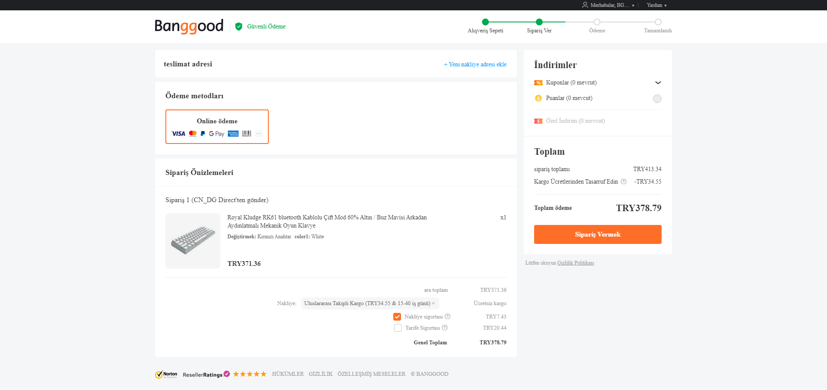Open the Gizlilik Politikası link

pyautogui.click(x=575, y=263)
